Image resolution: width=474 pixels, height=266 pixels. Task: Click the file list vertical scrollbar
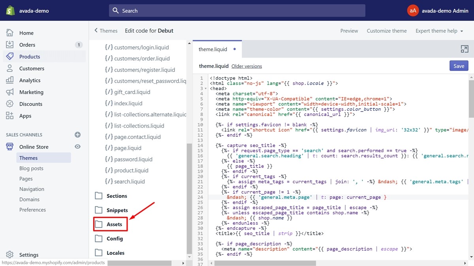coord(189,198)
